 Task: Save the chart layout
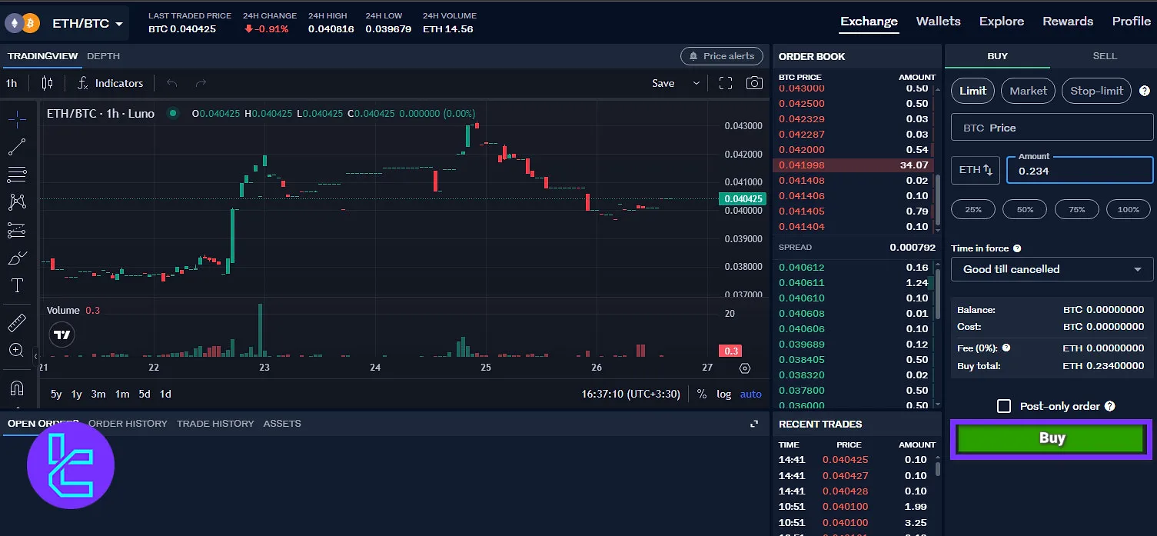click(x=663, y=83)
